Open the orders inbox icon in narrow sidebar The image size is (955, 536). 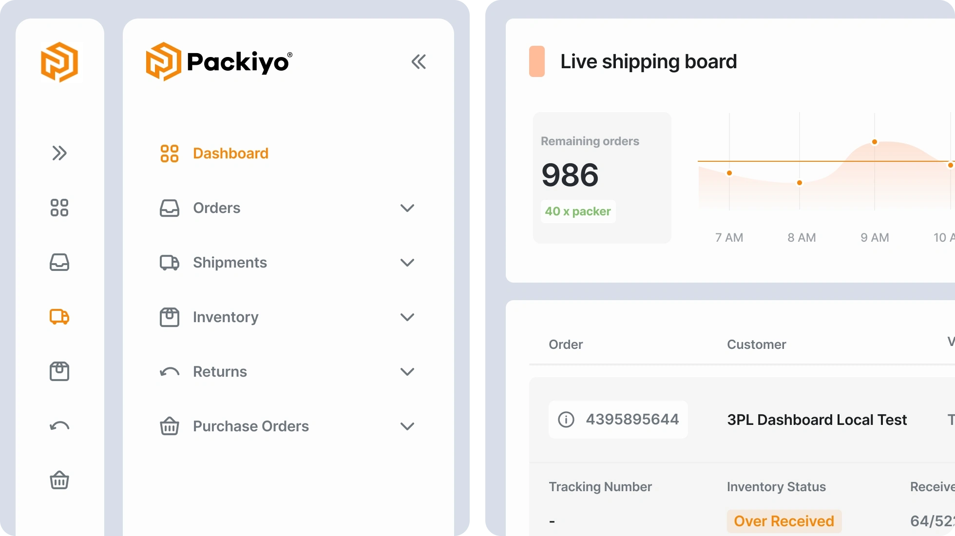59,262
